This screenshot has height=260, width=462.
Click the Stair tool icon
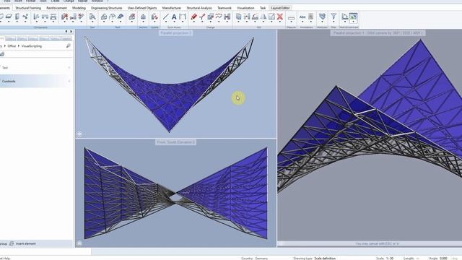coord(92,17)
